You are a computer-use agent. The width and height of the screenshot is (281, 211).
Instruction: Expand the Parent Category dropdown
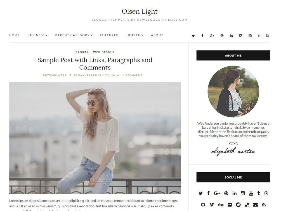click(x=74, y=35)
